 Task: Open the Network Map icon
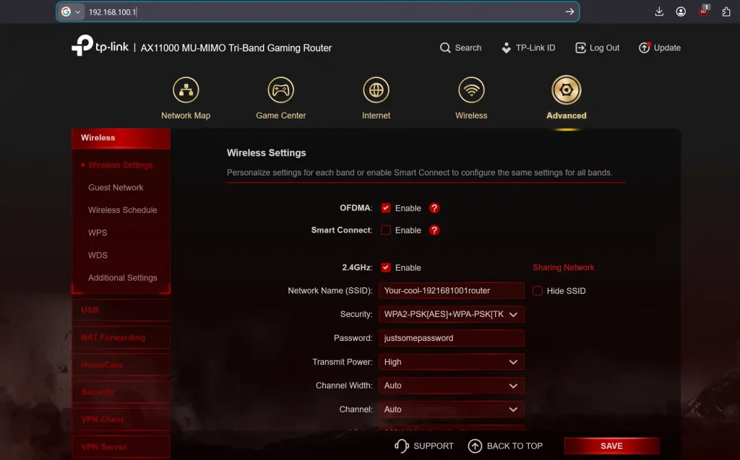[x=186, y=90]
